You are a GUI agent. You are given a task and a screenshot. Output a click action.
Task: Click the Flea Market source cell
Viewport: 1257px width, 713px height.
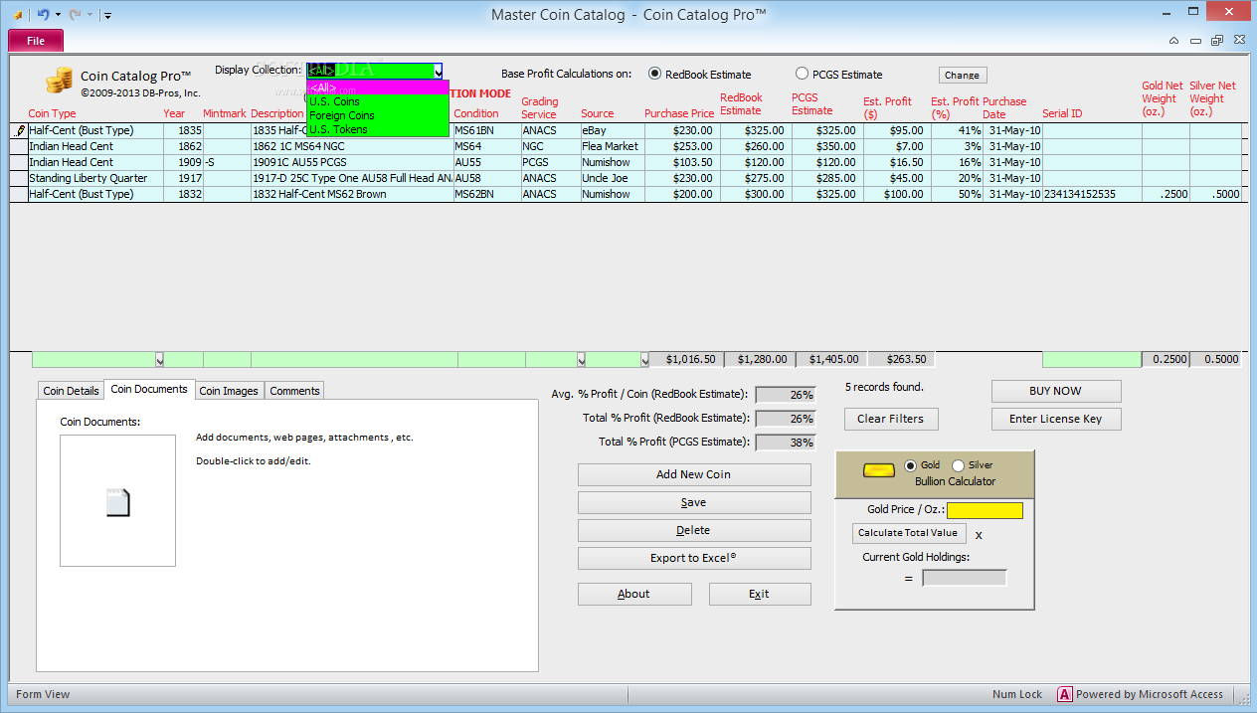pyautogui.click(x=613, y=146)
